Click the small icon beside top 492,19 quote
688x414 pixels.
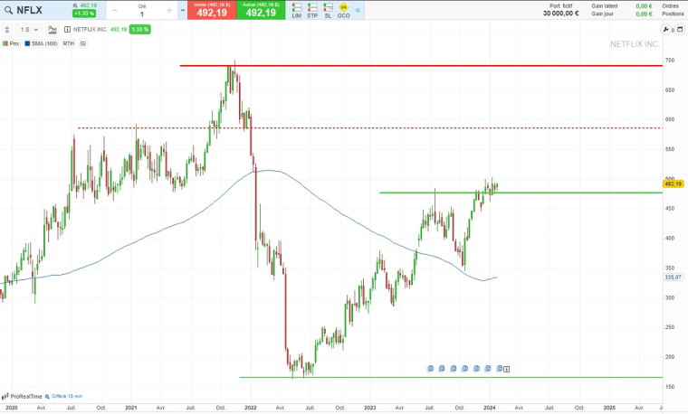tap(75, 5)
